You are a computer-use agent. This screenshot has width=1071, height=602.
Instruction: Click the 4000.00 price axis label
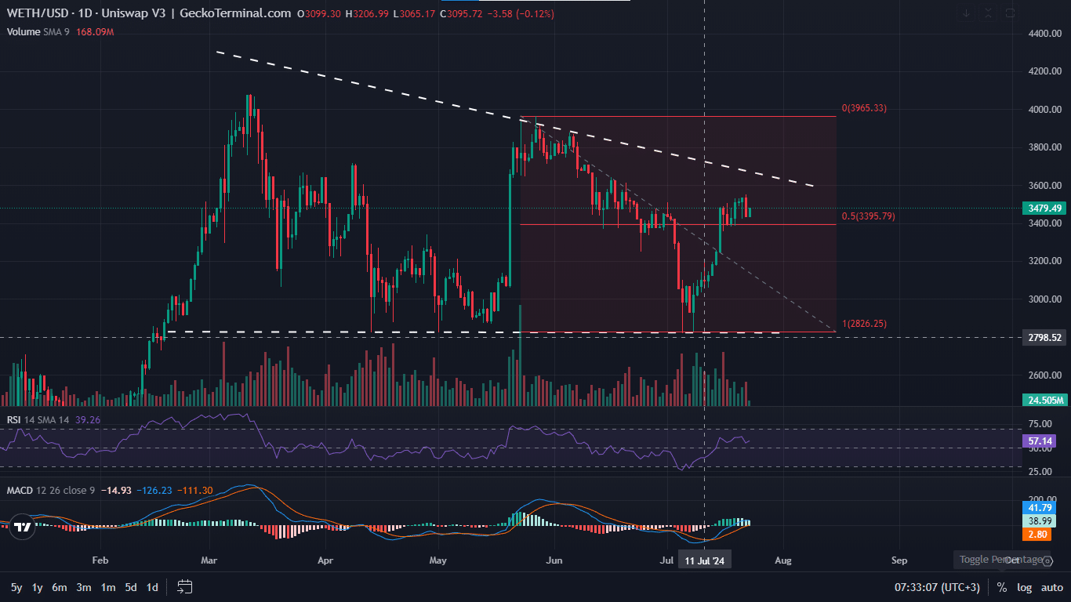coord(1045,110)
